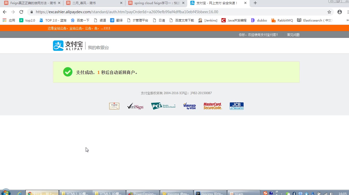Click the address bar URL
The width and height of the screenshot is (349, 195).
click(x=127, y=12)
